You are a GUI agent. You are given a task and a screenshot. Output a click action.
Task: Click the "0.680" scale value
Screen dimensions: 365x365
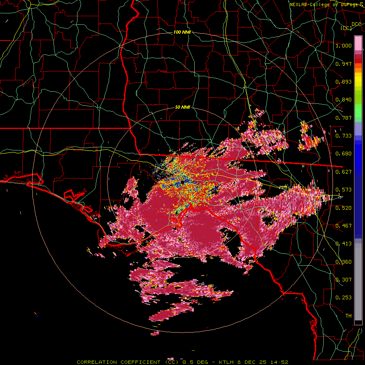click(344, 154)
